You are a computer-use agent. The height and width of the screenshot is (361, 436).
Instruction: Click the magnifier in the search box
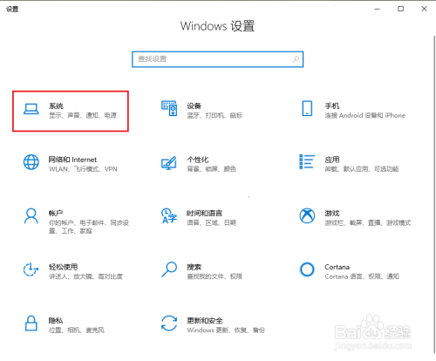pyautogui.click(x=296, y=59)
